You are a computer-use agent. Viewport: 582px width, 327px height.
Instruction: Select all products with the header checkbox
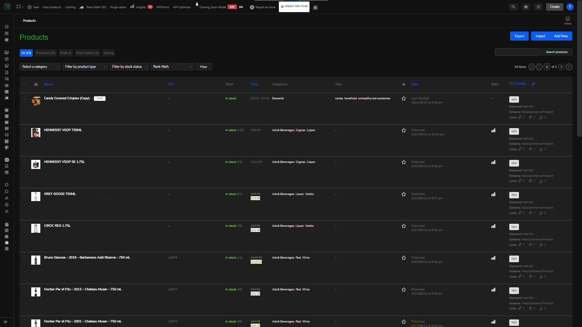tap(24, 84)
